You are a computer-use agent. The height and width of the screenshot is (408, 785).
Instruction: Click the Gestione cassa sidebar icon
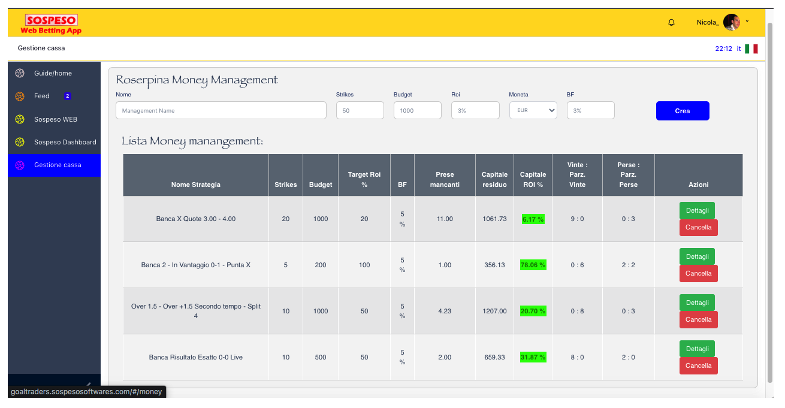[x=19, y=165]
